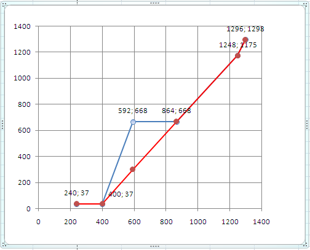Click the unlabeled red marker near x=600
Viewport: 310px width, 250px height.
[x=133, y=170]
